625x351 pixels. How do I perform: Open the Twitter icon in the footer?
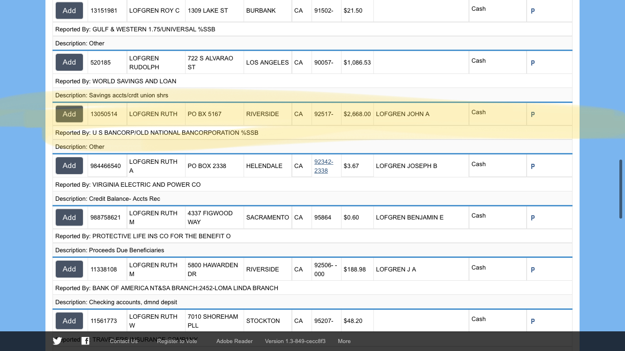coord(57,341)
